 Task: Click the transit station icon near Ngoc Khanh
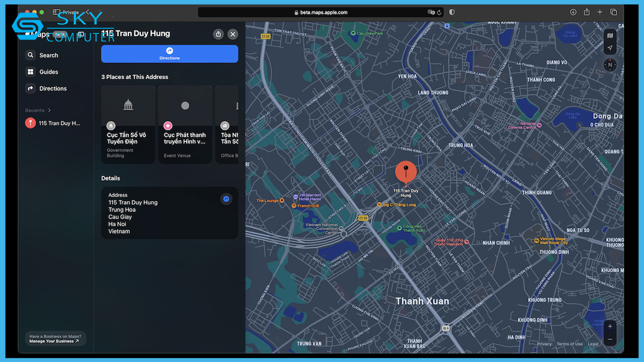(x=446, y=25)
